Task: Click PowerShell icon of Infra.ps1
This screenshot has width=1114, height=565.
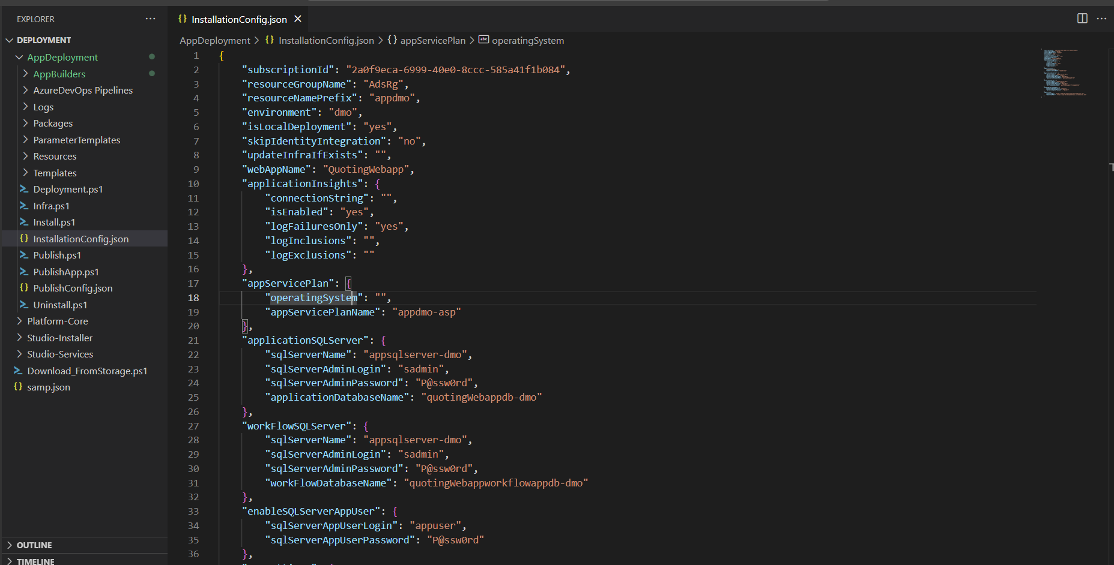Action: [x=24, y=206]
